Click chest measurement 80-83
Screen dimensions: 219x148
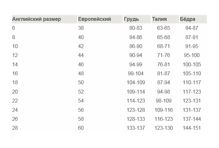click(x=135, y=28)
